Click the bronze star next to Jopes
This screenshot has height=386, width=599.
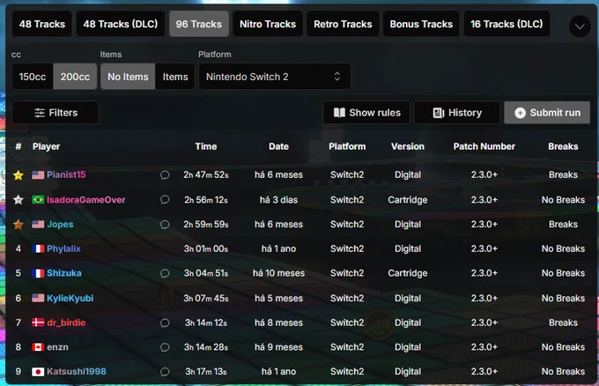tap(18, 225)
